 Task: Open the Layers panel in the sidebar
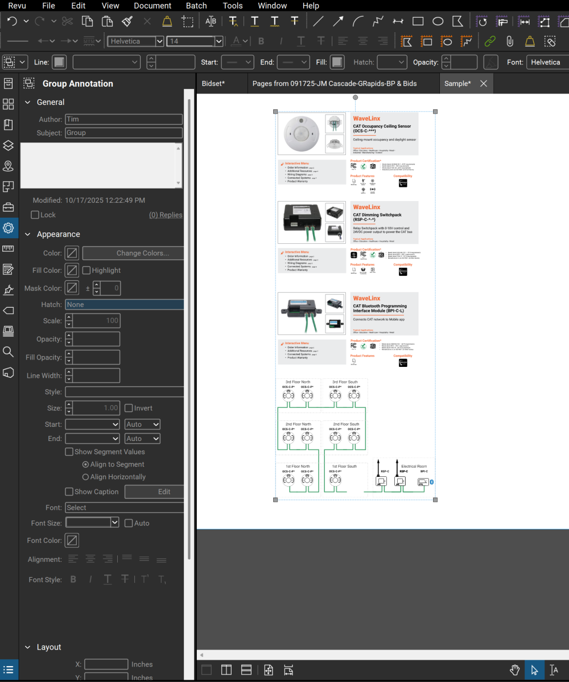coord(8,145)
